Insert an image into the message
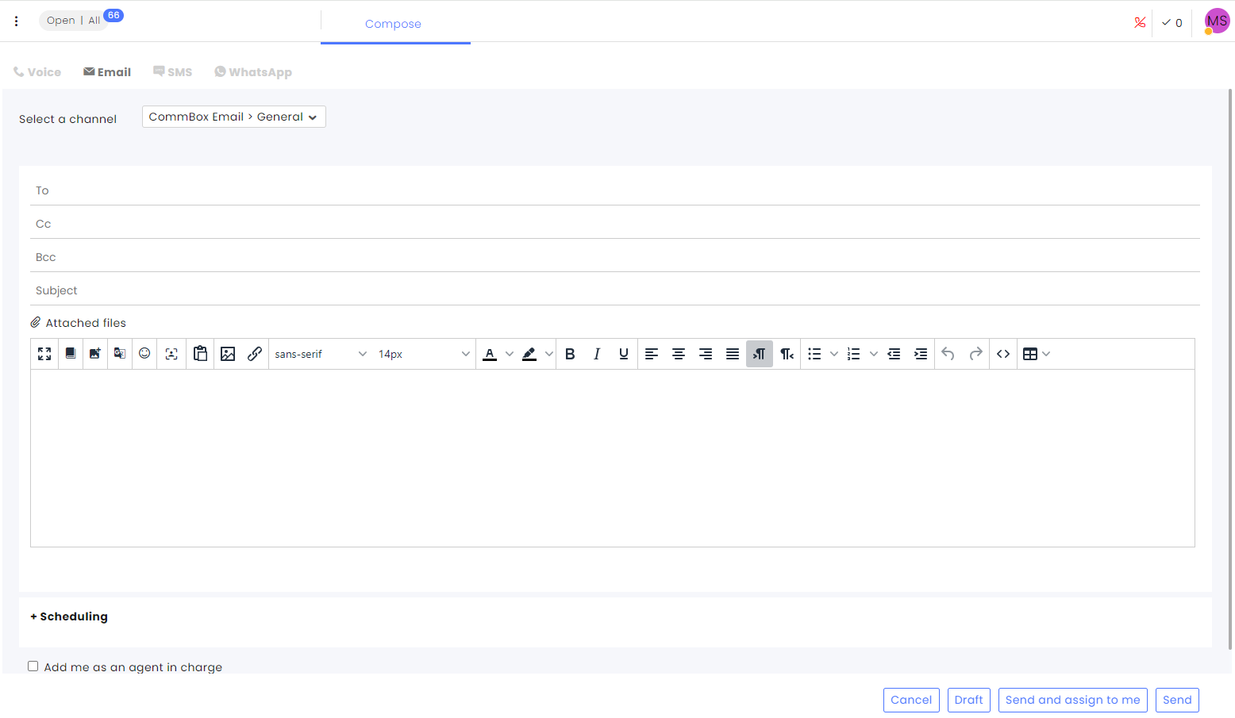This screenshot has width=1235, height=718. click(228, 354)
